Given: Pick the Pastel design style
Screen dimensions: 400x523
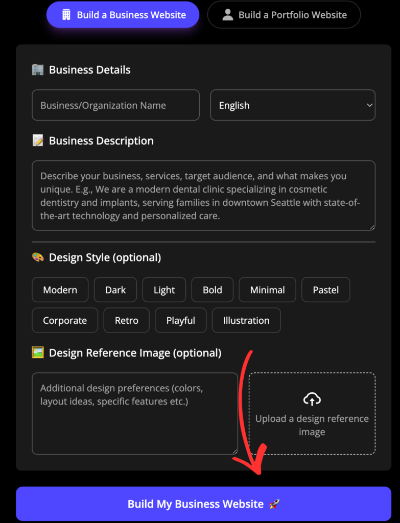Looking at the screenshot, I should (325, 290).
